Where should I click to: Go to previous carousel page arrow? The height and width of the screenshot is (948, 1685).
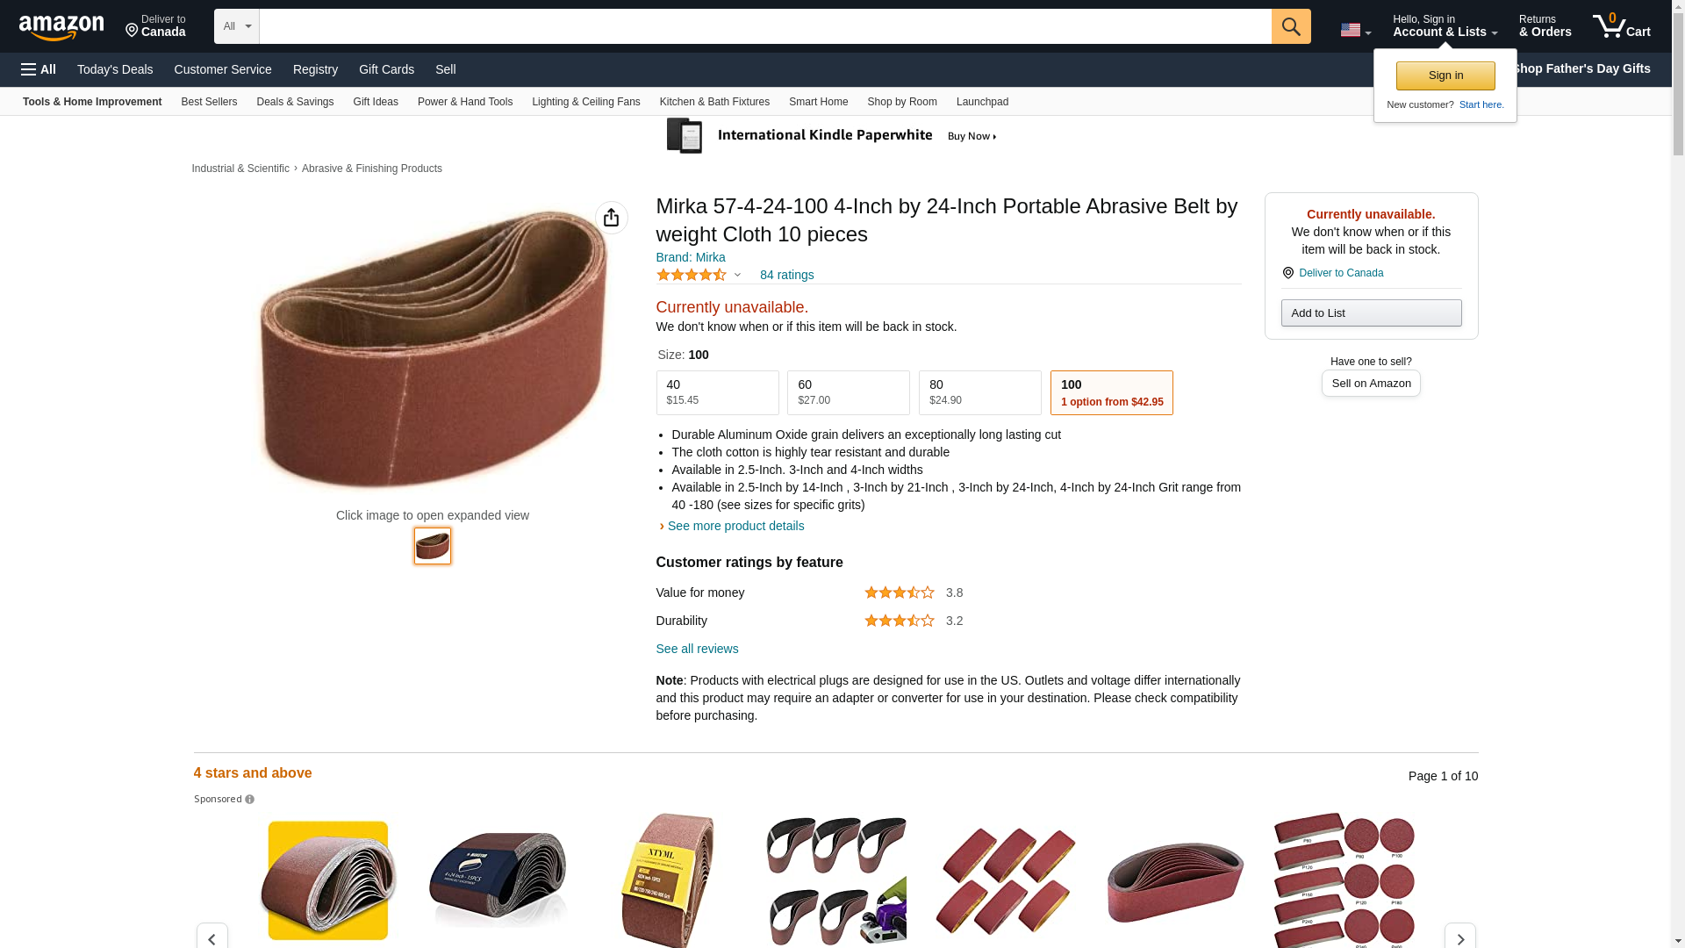212,937
